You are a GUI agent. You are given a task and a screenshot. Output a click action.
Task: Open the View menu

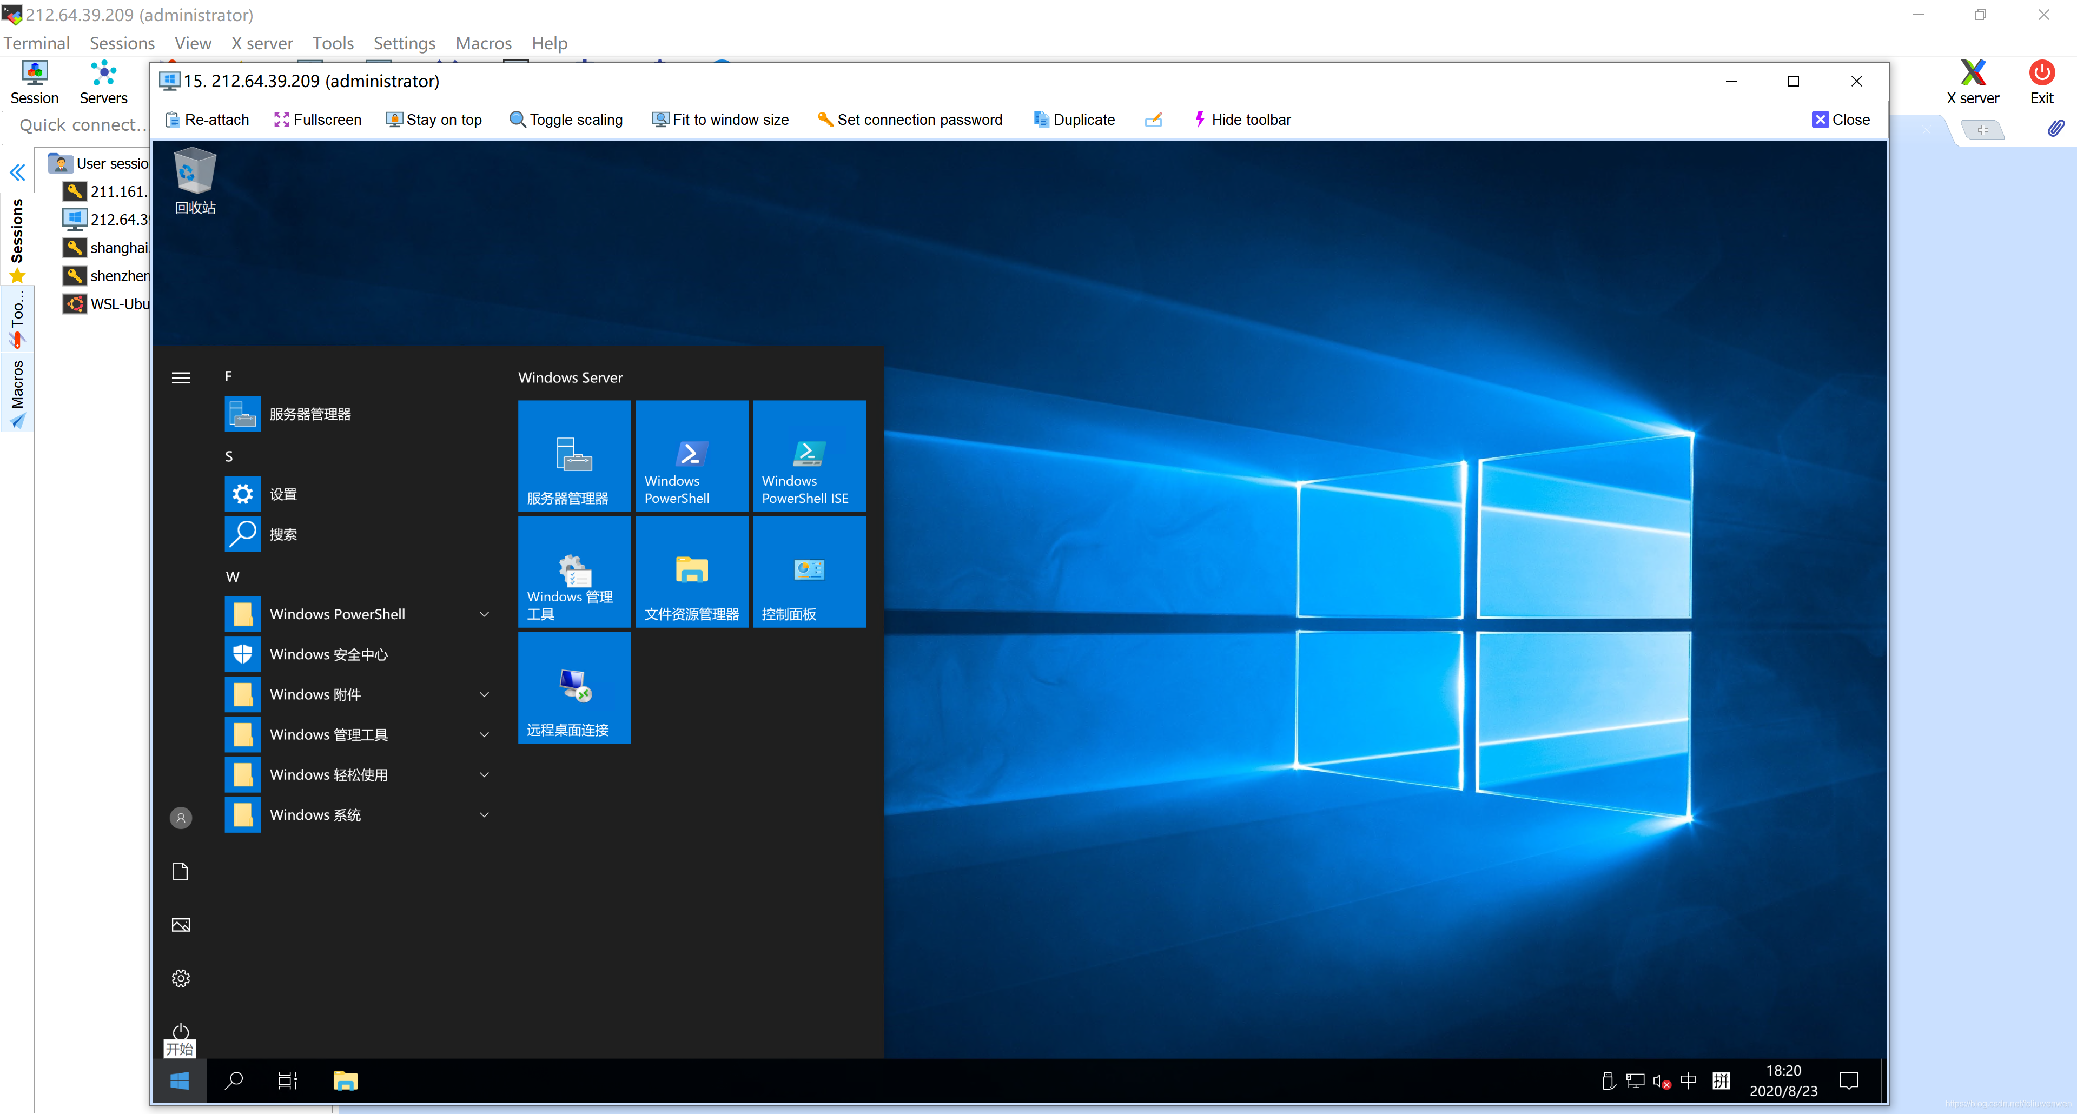click(193, 43)
